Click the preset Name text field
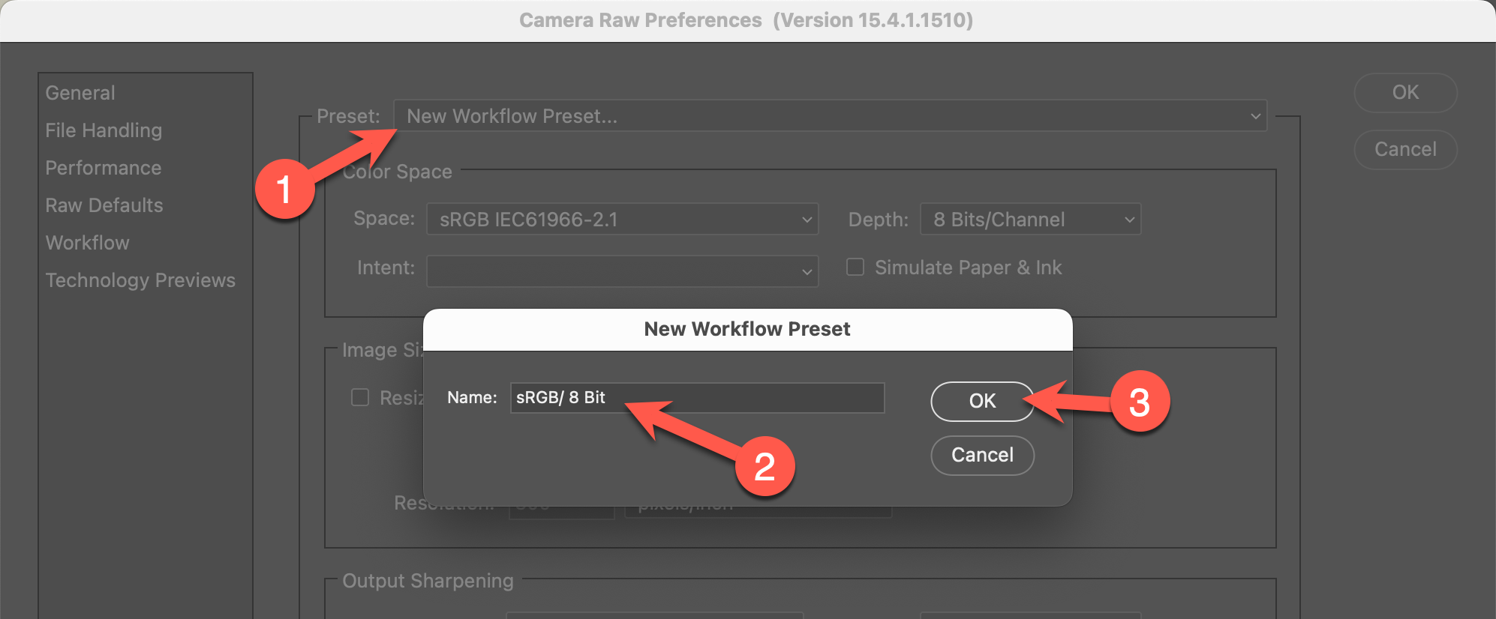 [x=697, y=398]
